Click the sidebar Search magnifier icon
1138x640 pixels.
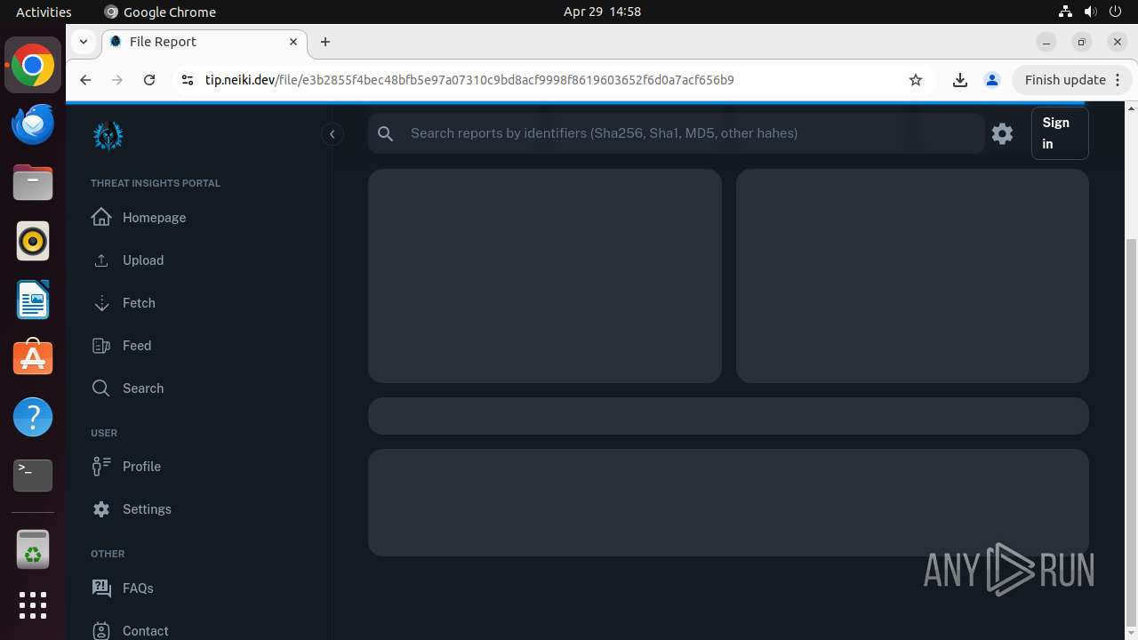[101, 388]
